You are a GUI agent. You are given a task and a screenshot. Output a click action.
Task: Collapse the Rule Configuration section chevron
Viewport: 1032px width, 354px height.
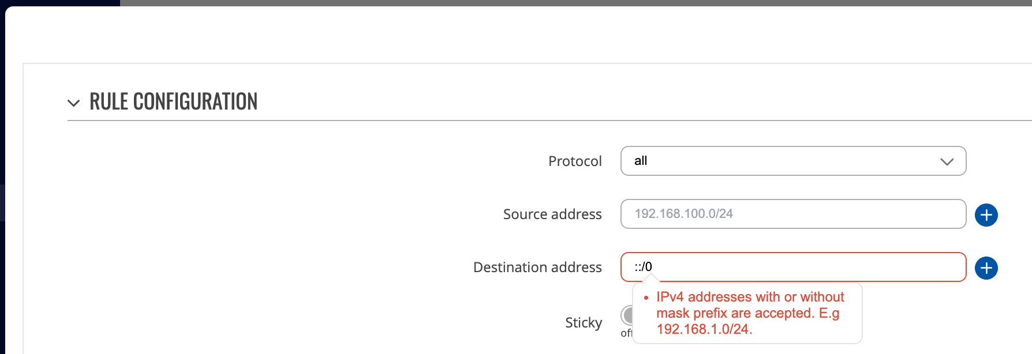(73, 103)
